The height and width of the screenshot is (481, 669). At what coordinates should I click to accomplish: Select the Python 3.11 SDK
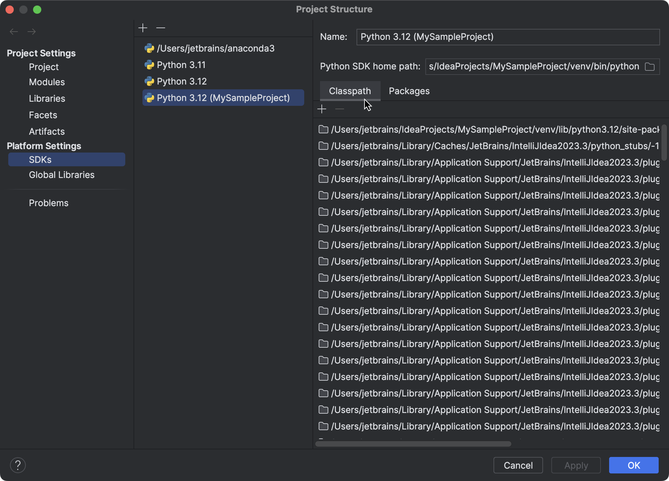coord(181,65)
